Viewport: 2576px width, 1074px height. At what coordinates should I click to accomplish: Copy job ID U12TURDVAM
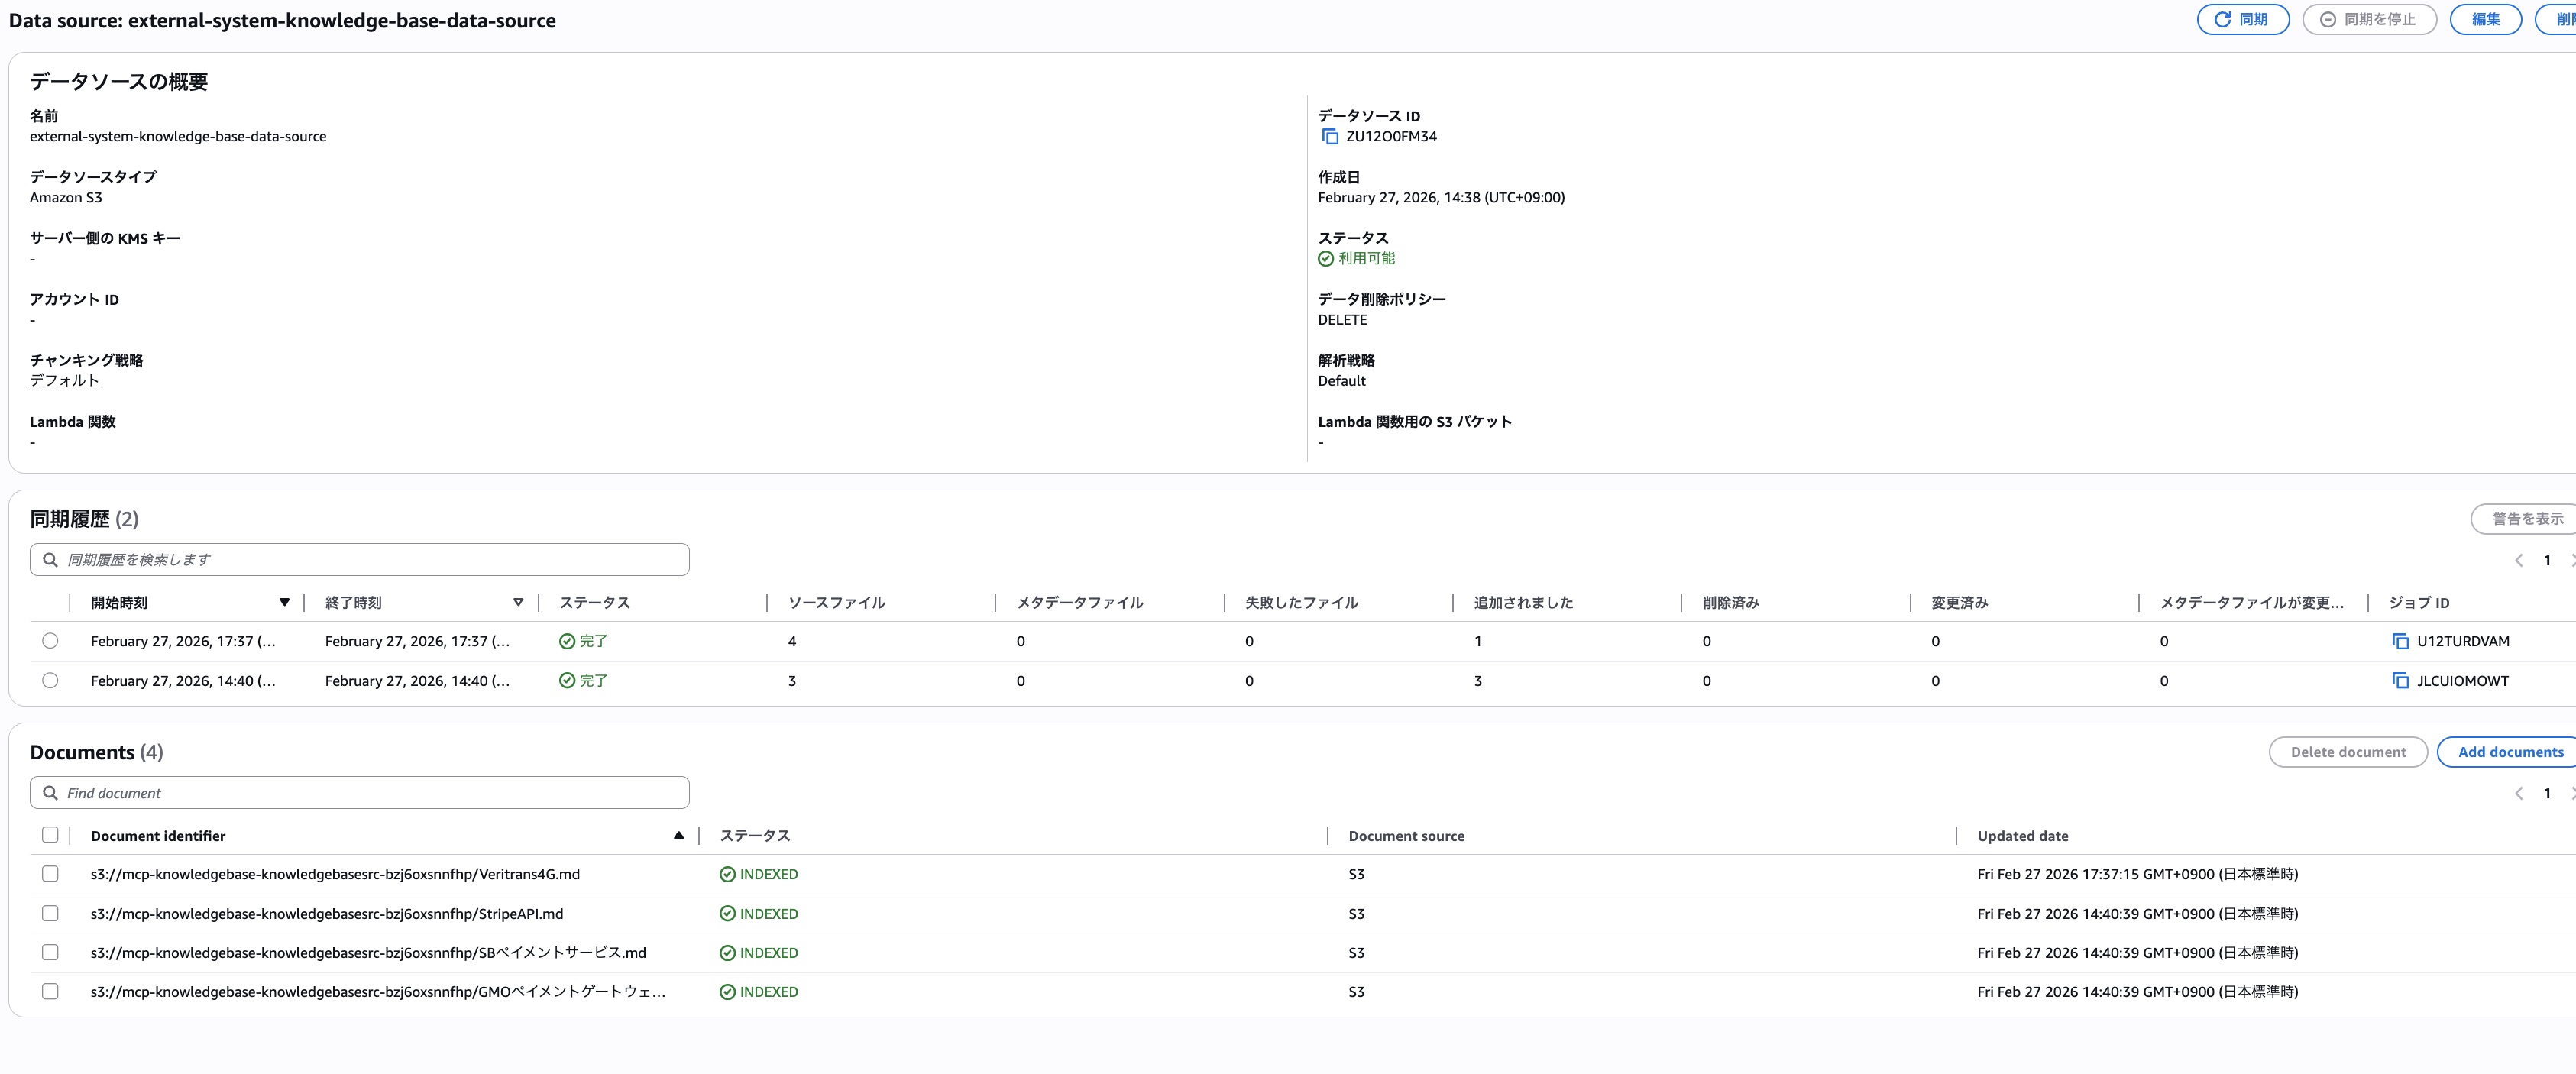[x=2399, y=641]
